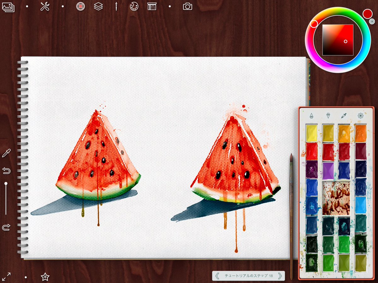Select the paintbrush tool in top toolbar
The height and width of the screenshot is (283, 378).
click(116, 6)
